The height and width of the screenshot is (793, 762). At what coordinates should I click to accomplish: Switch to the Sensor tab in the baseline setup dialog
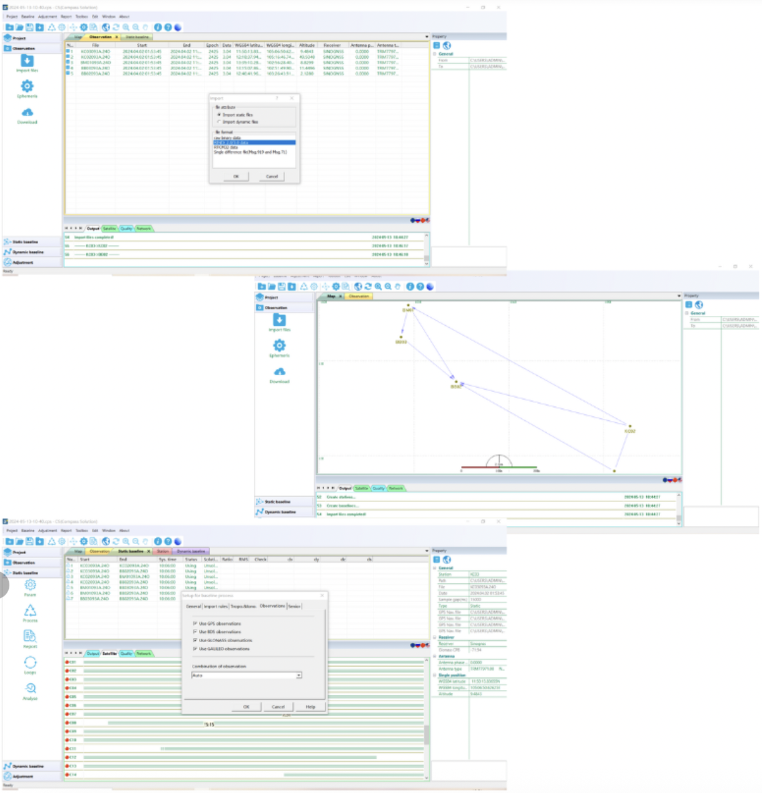pyautogui.click(x=294, y=606)
